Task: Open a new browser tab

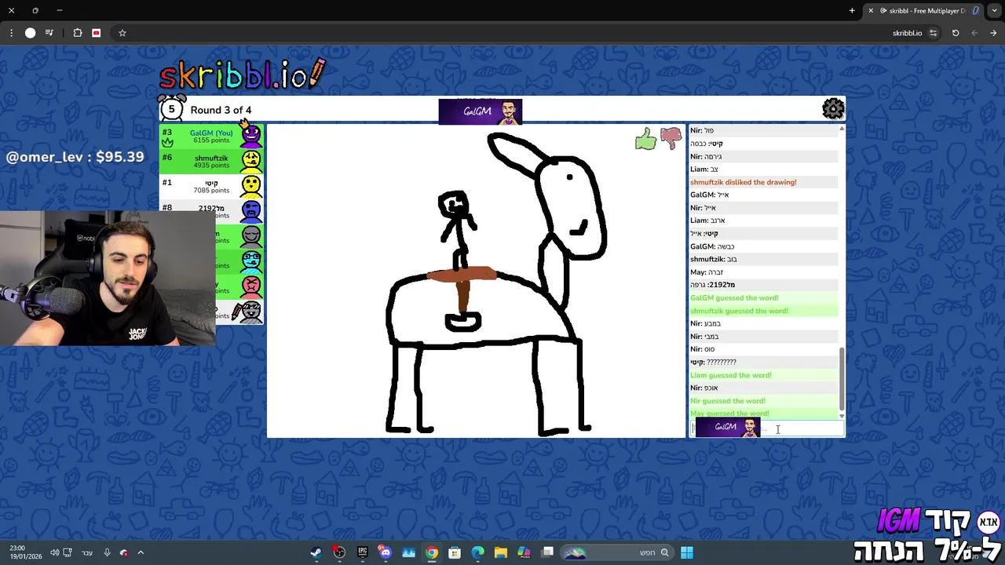Action: pyautogui.click(x=852, y=10)
